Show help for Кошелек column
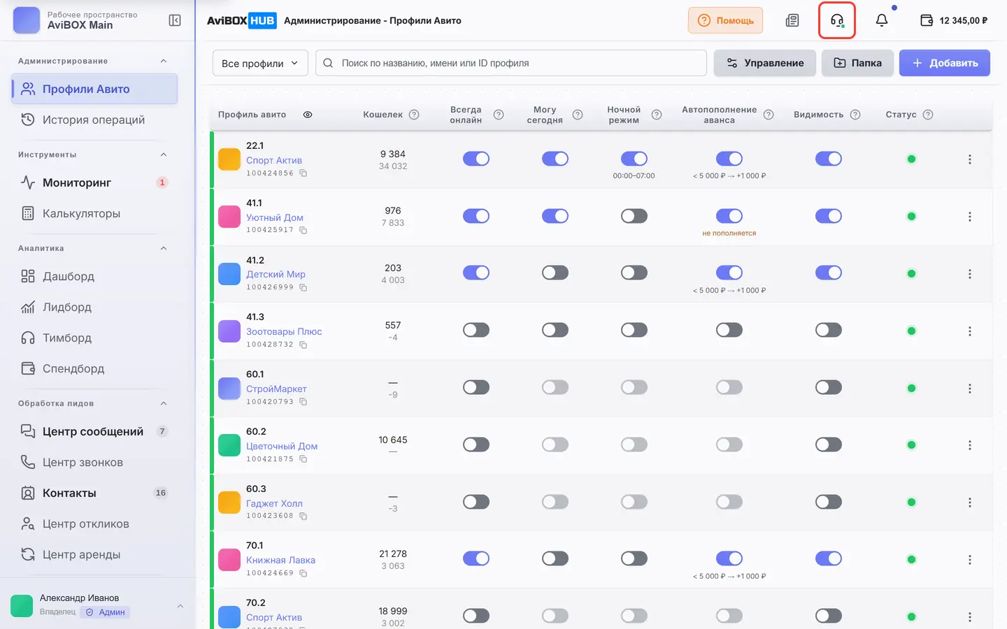Viewport: 1007px width, 629px height. pos(414,115)
